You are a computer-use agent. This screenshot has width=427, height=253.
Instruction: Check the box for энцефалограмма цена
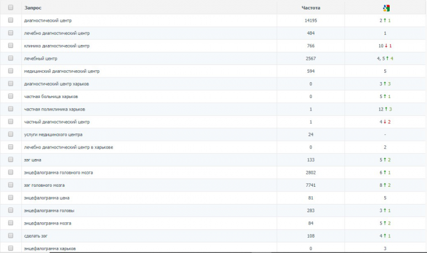tap(11, 197)
